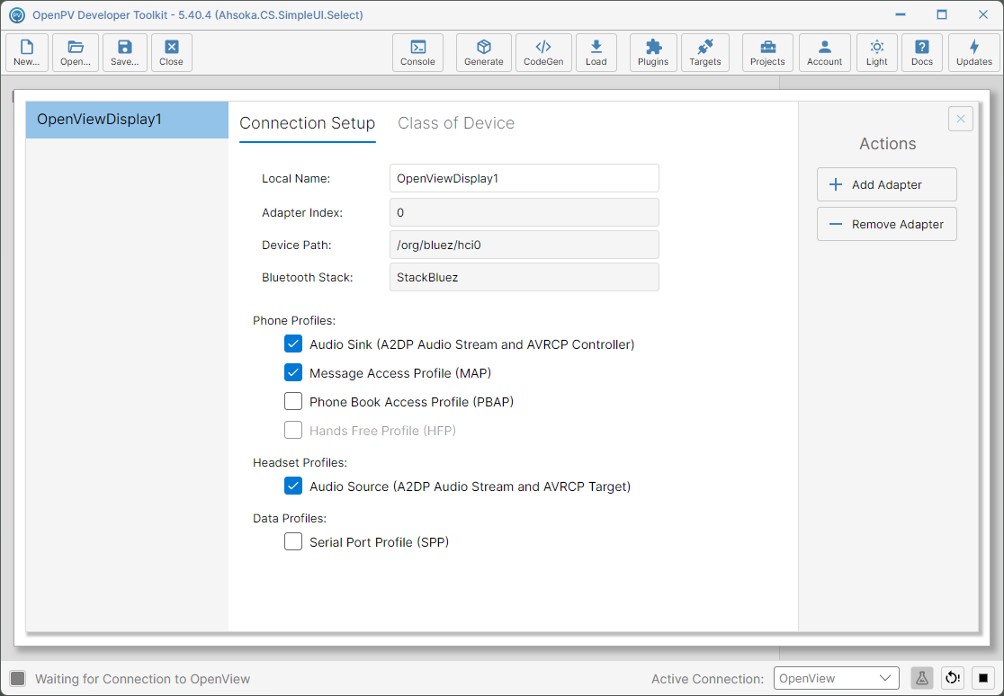Maximize the OpenPV window
The image size is (1004, 696).
coord(941,14)
